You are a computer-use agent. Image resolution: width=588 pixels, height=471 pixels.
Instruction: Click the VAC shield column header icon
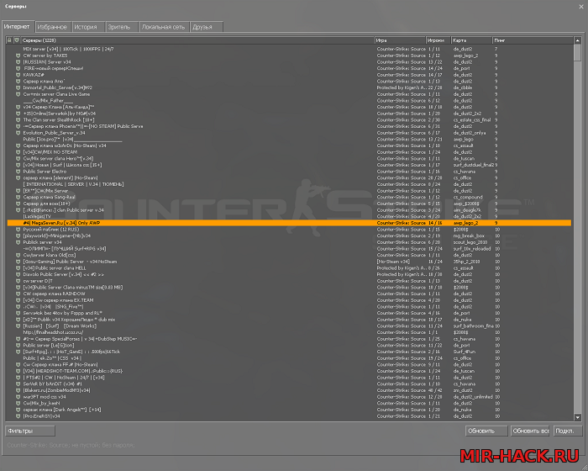(x=17, y=40)
